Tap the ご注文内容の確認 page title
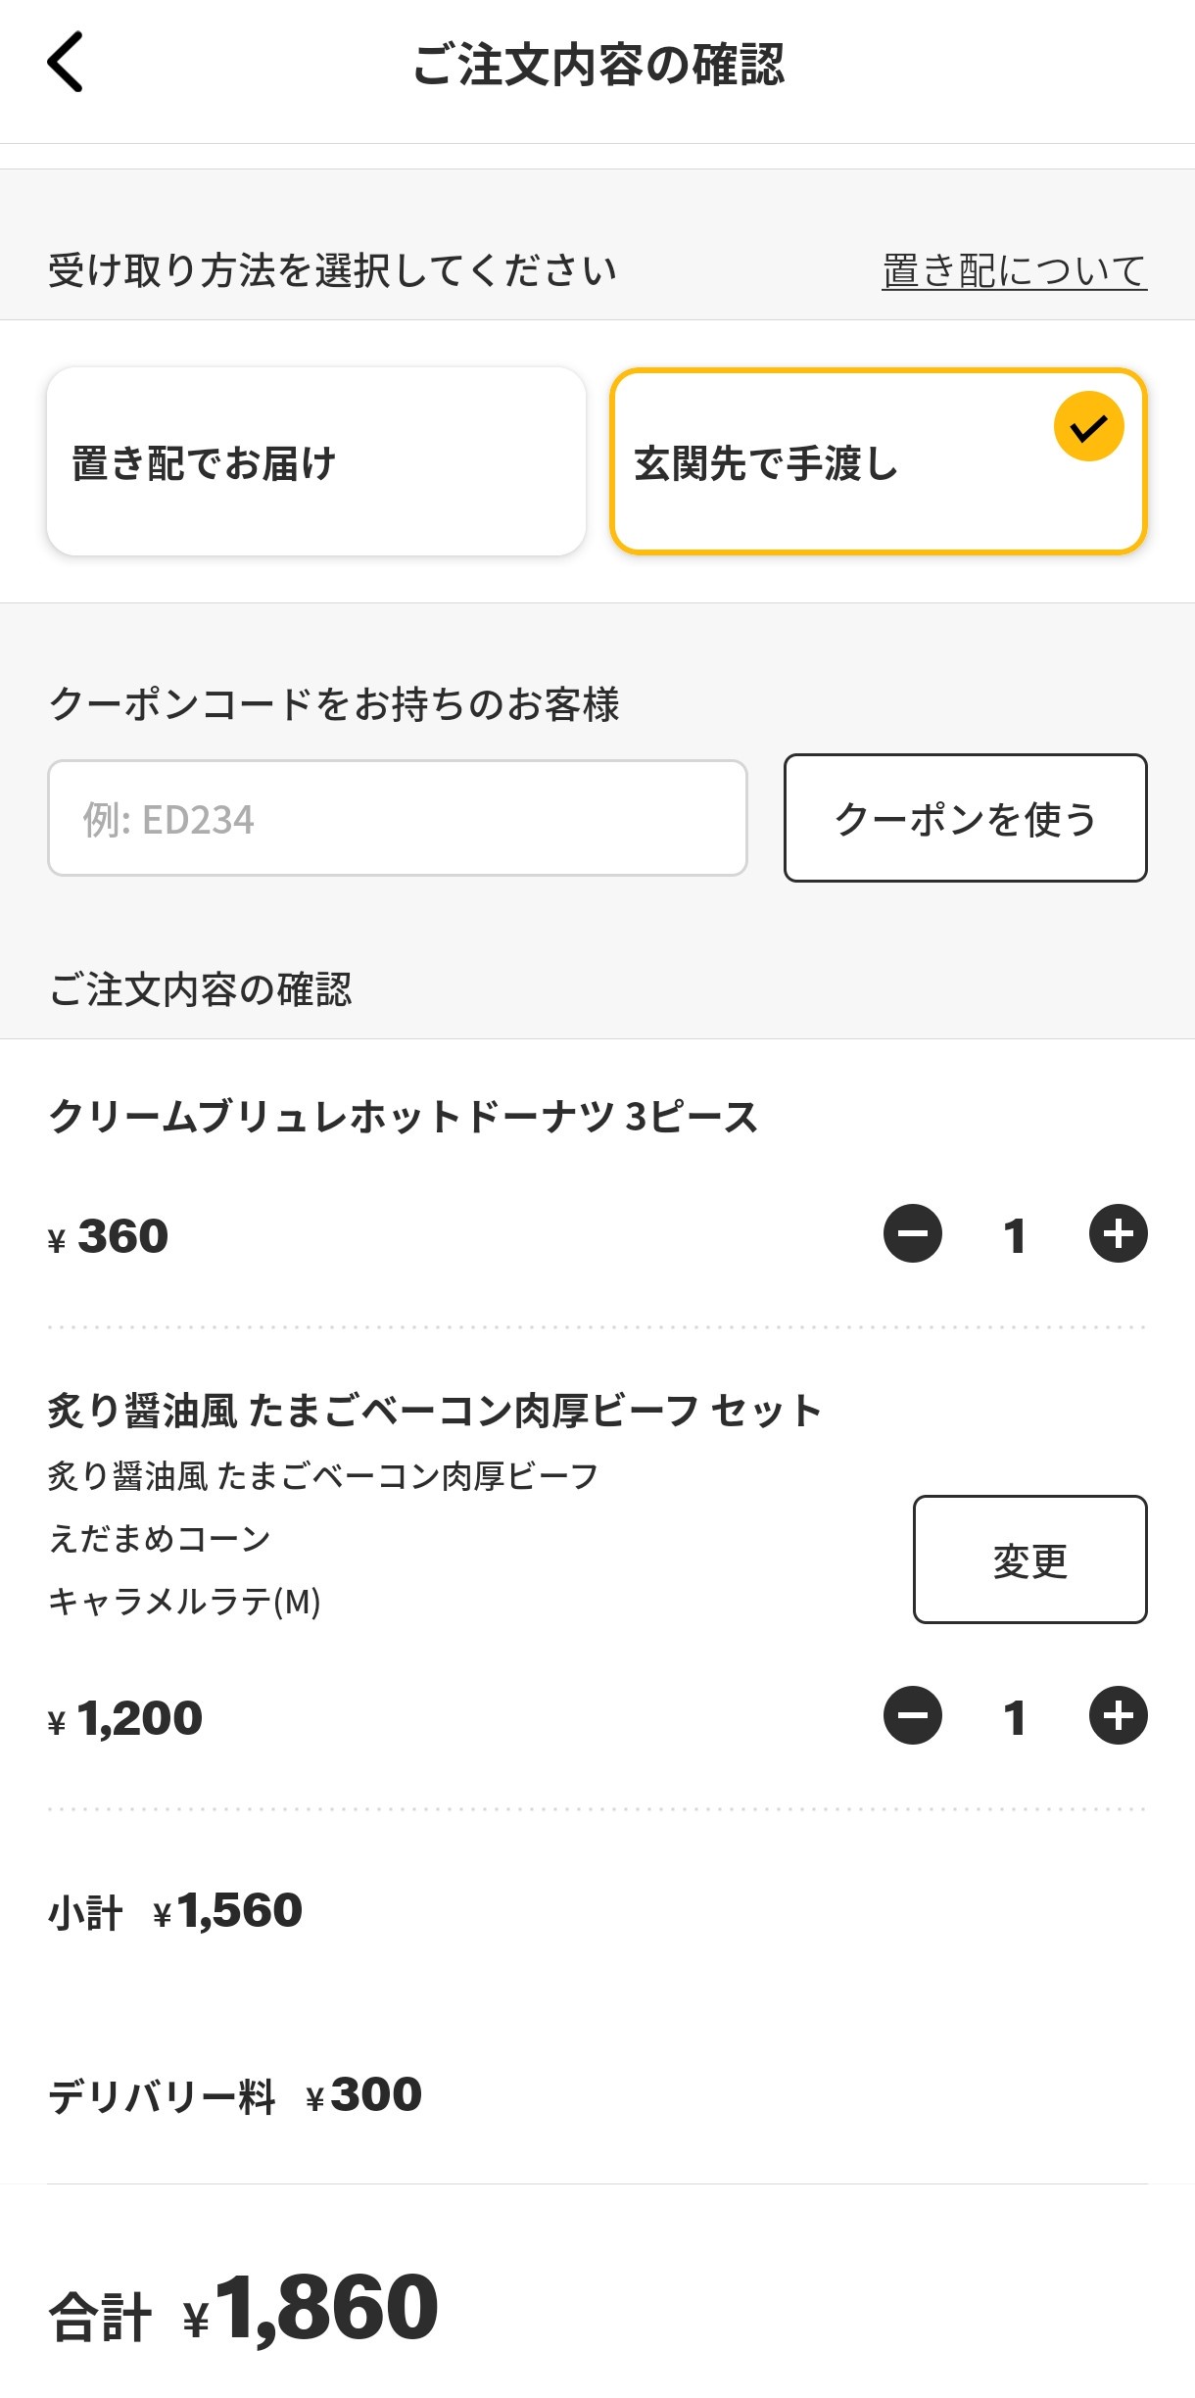 pos(597,65)
